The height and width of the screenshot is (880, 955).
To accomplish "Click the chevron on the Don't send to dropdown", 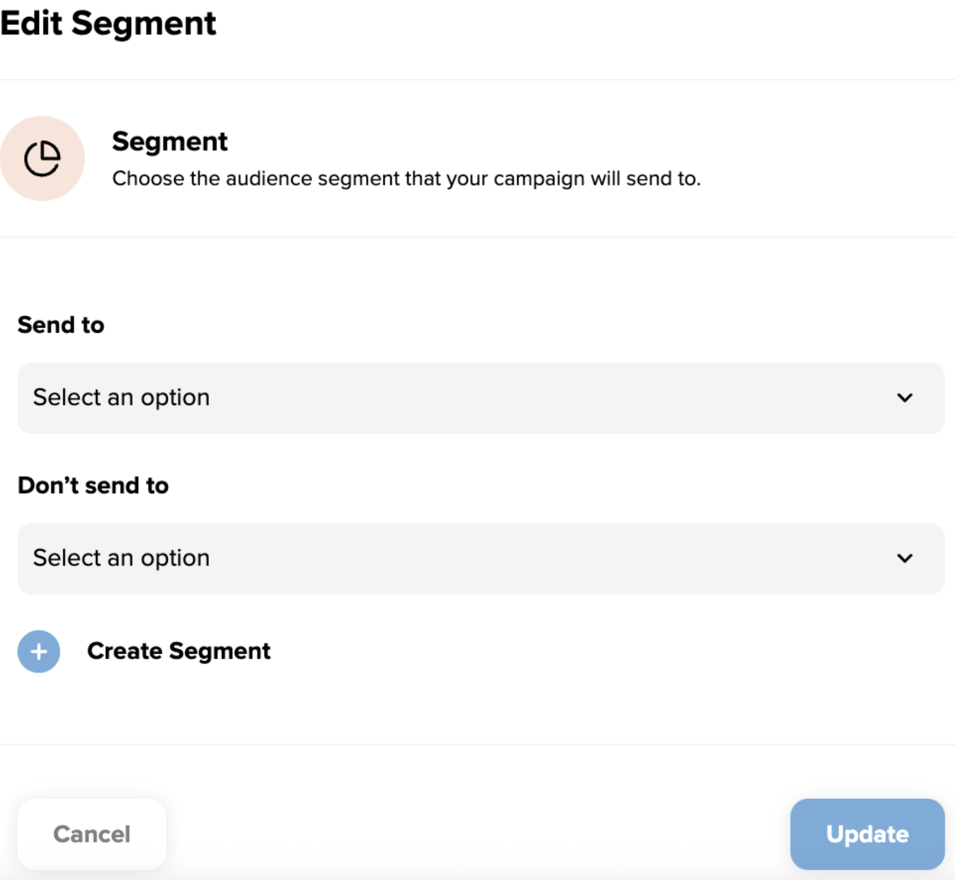I will [x=905, y=558].
